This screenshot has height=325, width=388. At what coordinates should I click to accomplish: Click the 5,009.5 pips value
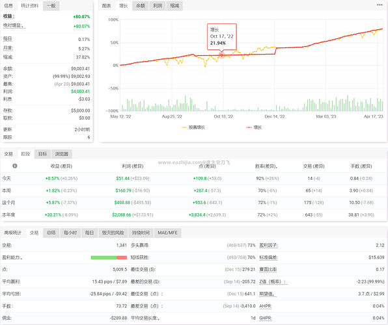(x=120, y=269)
